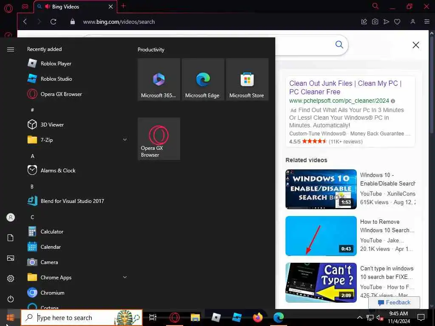This screenshot has height=326, width=435.
Task: Open Roblox Studio on the taskbar
Action: [237, 318]
